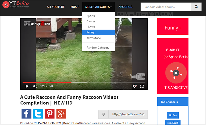Select the ytroulette.com share URL field
206x125 pixels.
[x=128, y=114]
